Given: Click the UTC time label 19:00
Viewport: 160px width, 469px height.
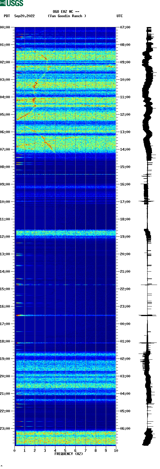Looking at the screenshot, I should [125, 237].
